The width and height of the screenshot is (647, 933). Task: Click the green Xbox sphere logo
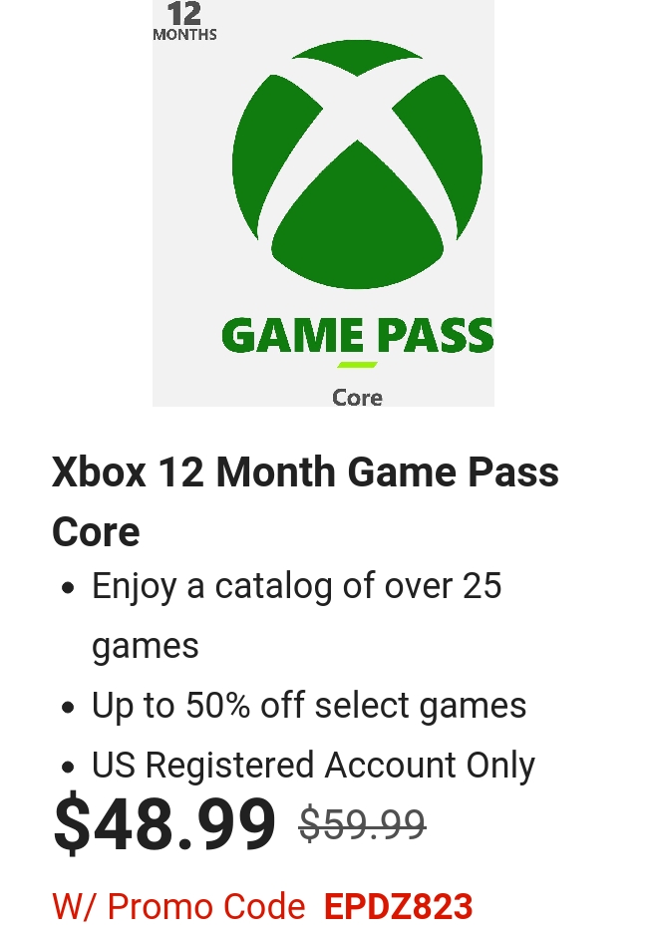[357, 164]
